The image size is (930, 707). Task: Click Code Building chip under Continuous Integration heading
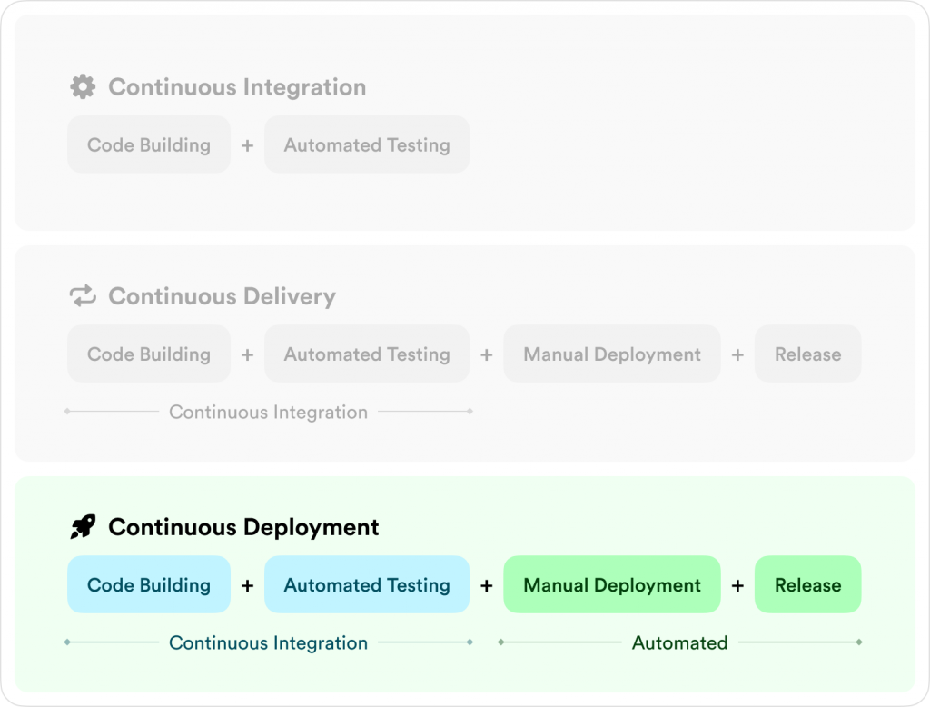(x=149, y=144)
